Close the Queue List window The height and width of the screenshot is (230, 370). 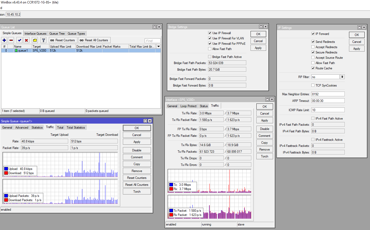(159, 27)
